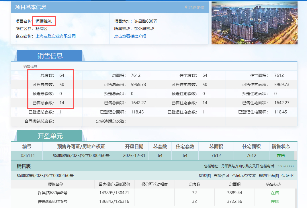Image resolution: width=307 pixels, height=208 pixels.
Task: Click 在售 status for 许昌路680弄8号
Action: (x=275, y=193)
